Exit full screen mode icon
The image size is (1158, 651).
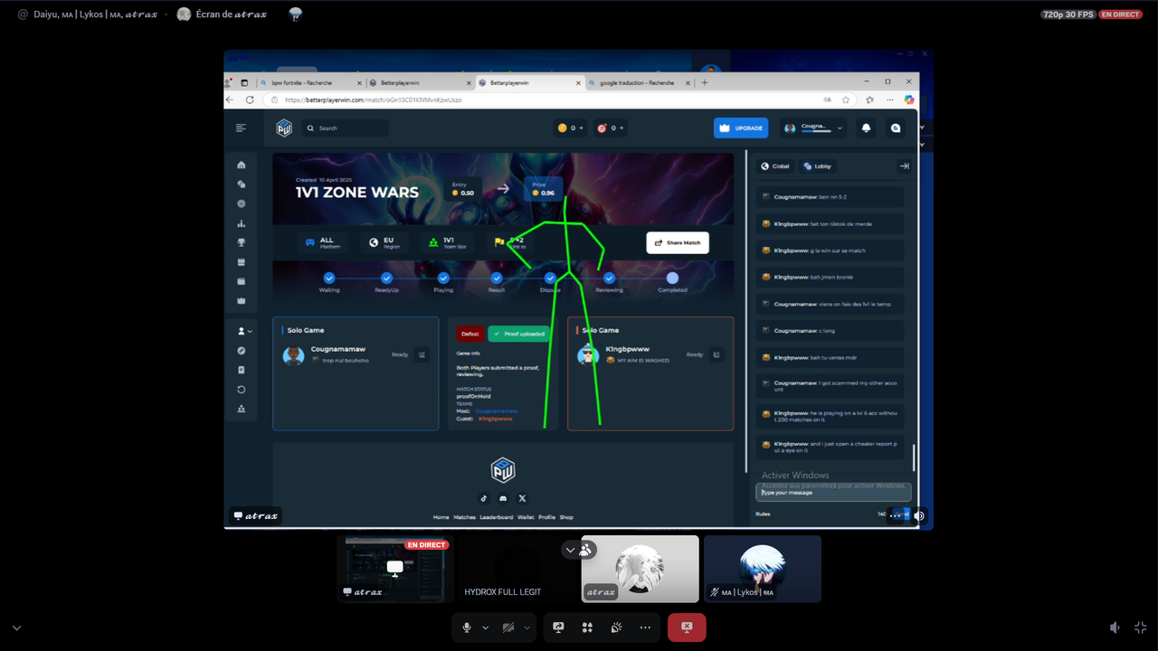[x=1140, y=627]
